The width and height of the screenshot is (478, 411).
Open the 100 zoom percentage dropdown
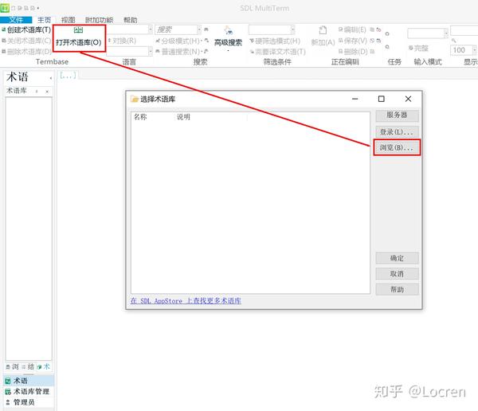pyautogui.click(x=474, y=49)
